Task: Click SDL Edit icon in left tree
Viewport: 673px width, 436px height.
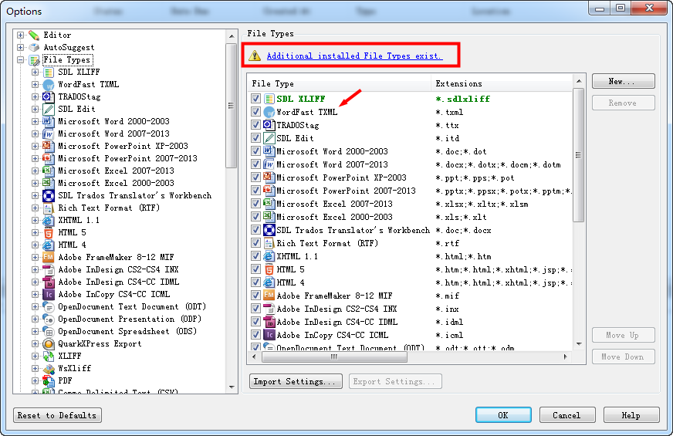Action: click(x=49, y=109)
